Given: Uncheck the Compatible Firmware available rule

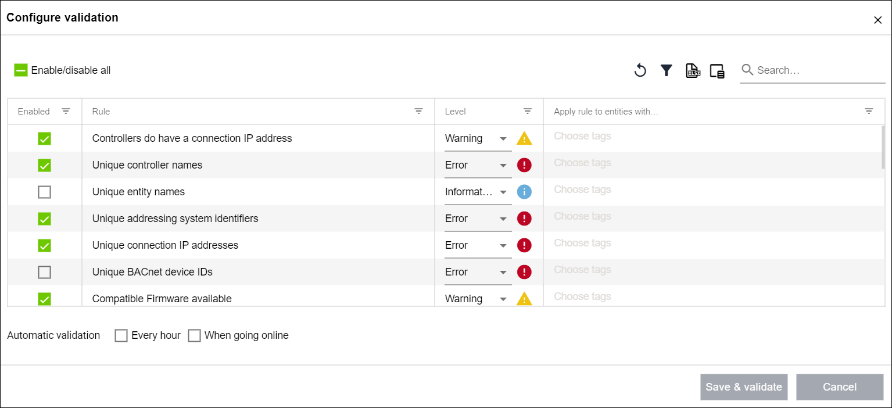Looking at the screenshot, I should [44, 299].
